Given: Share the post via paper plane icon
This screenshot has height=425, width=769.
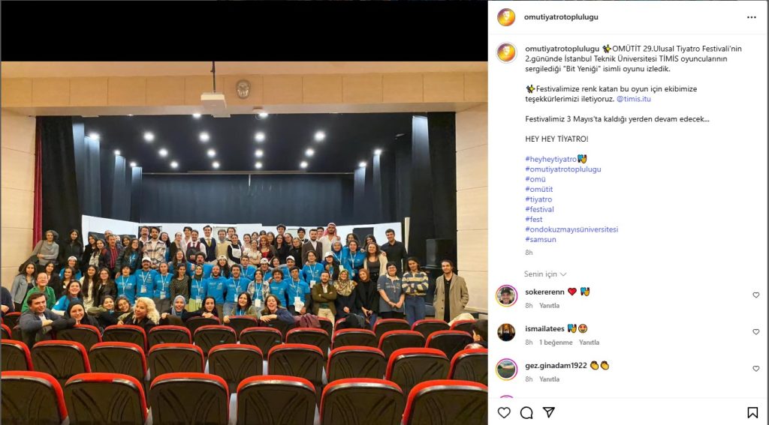Looking at the screenshot, I should click(x=549, y=412).
